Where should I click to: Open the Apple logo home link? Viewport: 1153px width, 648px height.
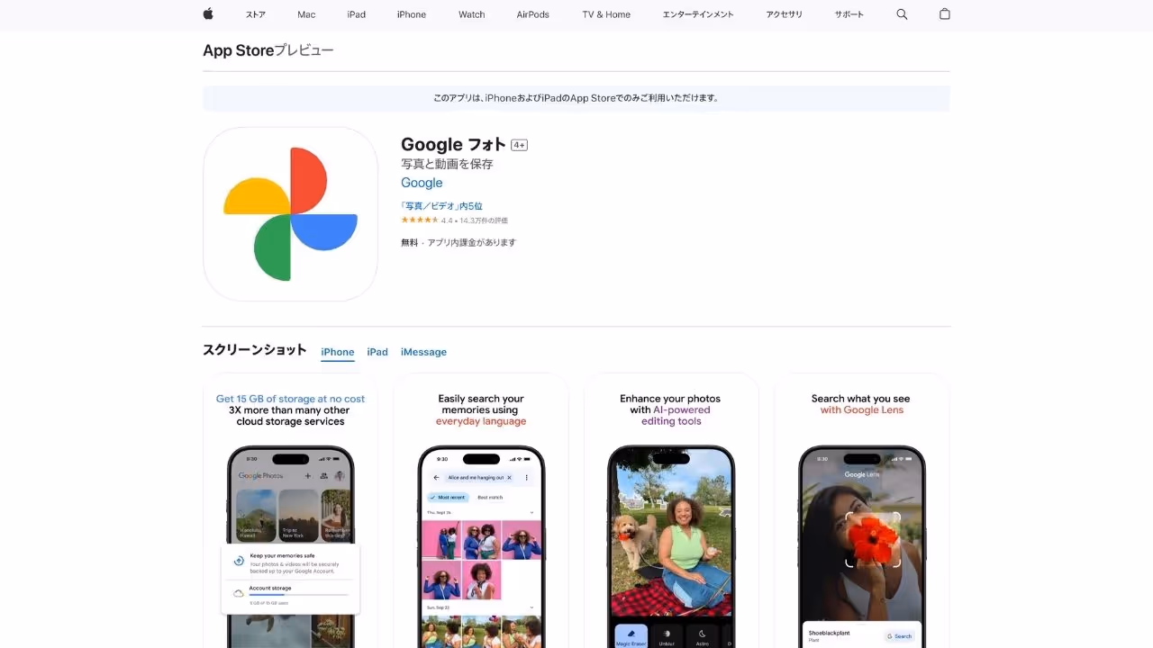point(208,13)
